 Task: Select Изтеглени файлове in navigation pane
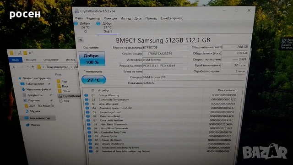point(37,89)
